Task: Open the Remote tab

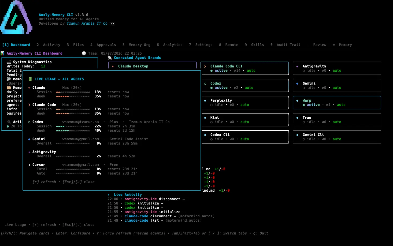Action: click(x=229, y=45)
